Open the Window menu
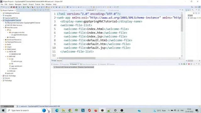 tap(48, 4)
